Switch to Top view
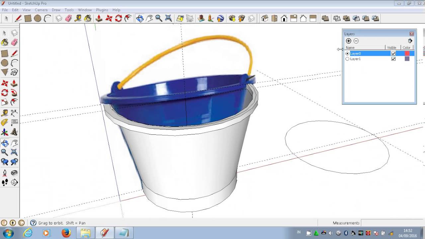 tap(274, 19)
